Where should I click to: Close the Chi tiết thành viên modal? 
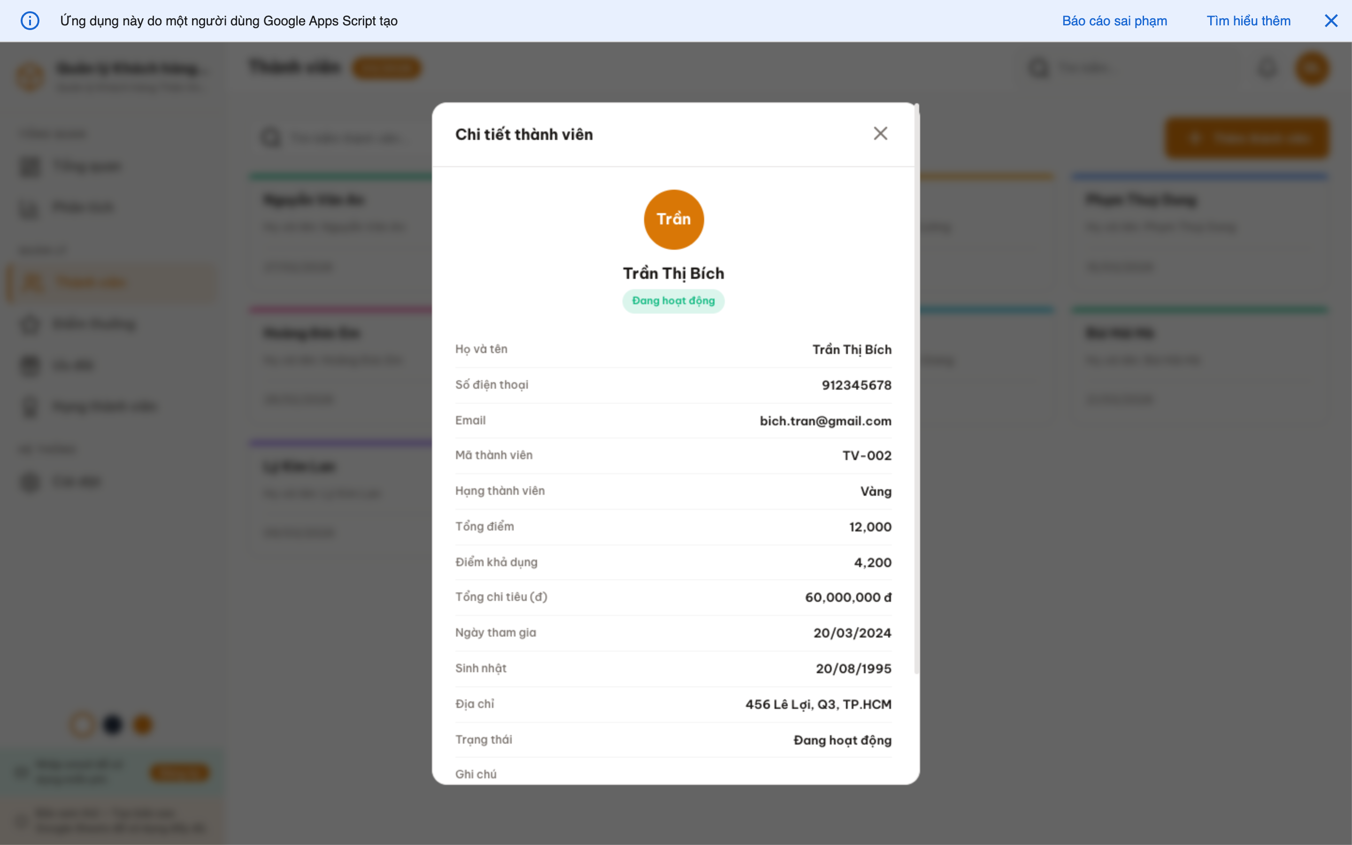(881, 133)
